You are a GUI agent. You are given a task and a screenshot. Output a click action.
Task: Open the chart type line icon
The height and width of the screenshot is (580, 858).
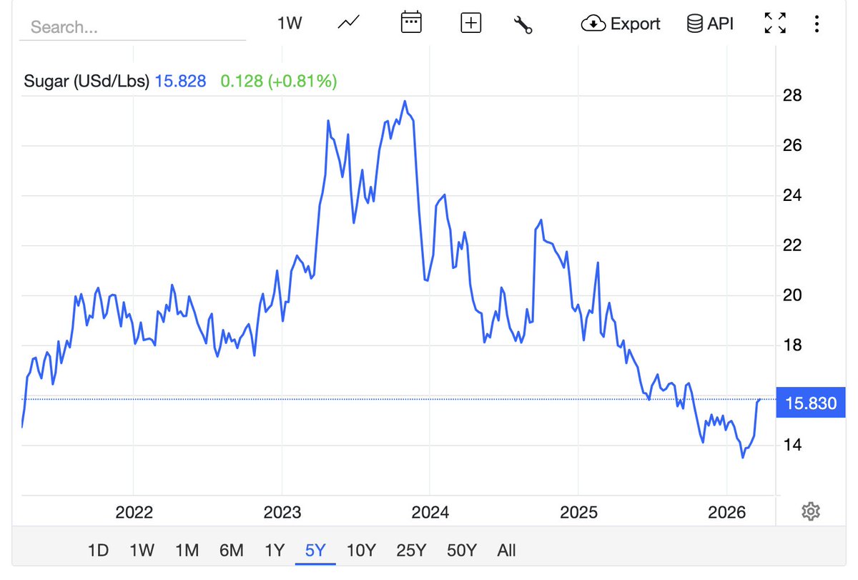pyautogui.click(x=349, y=23)
